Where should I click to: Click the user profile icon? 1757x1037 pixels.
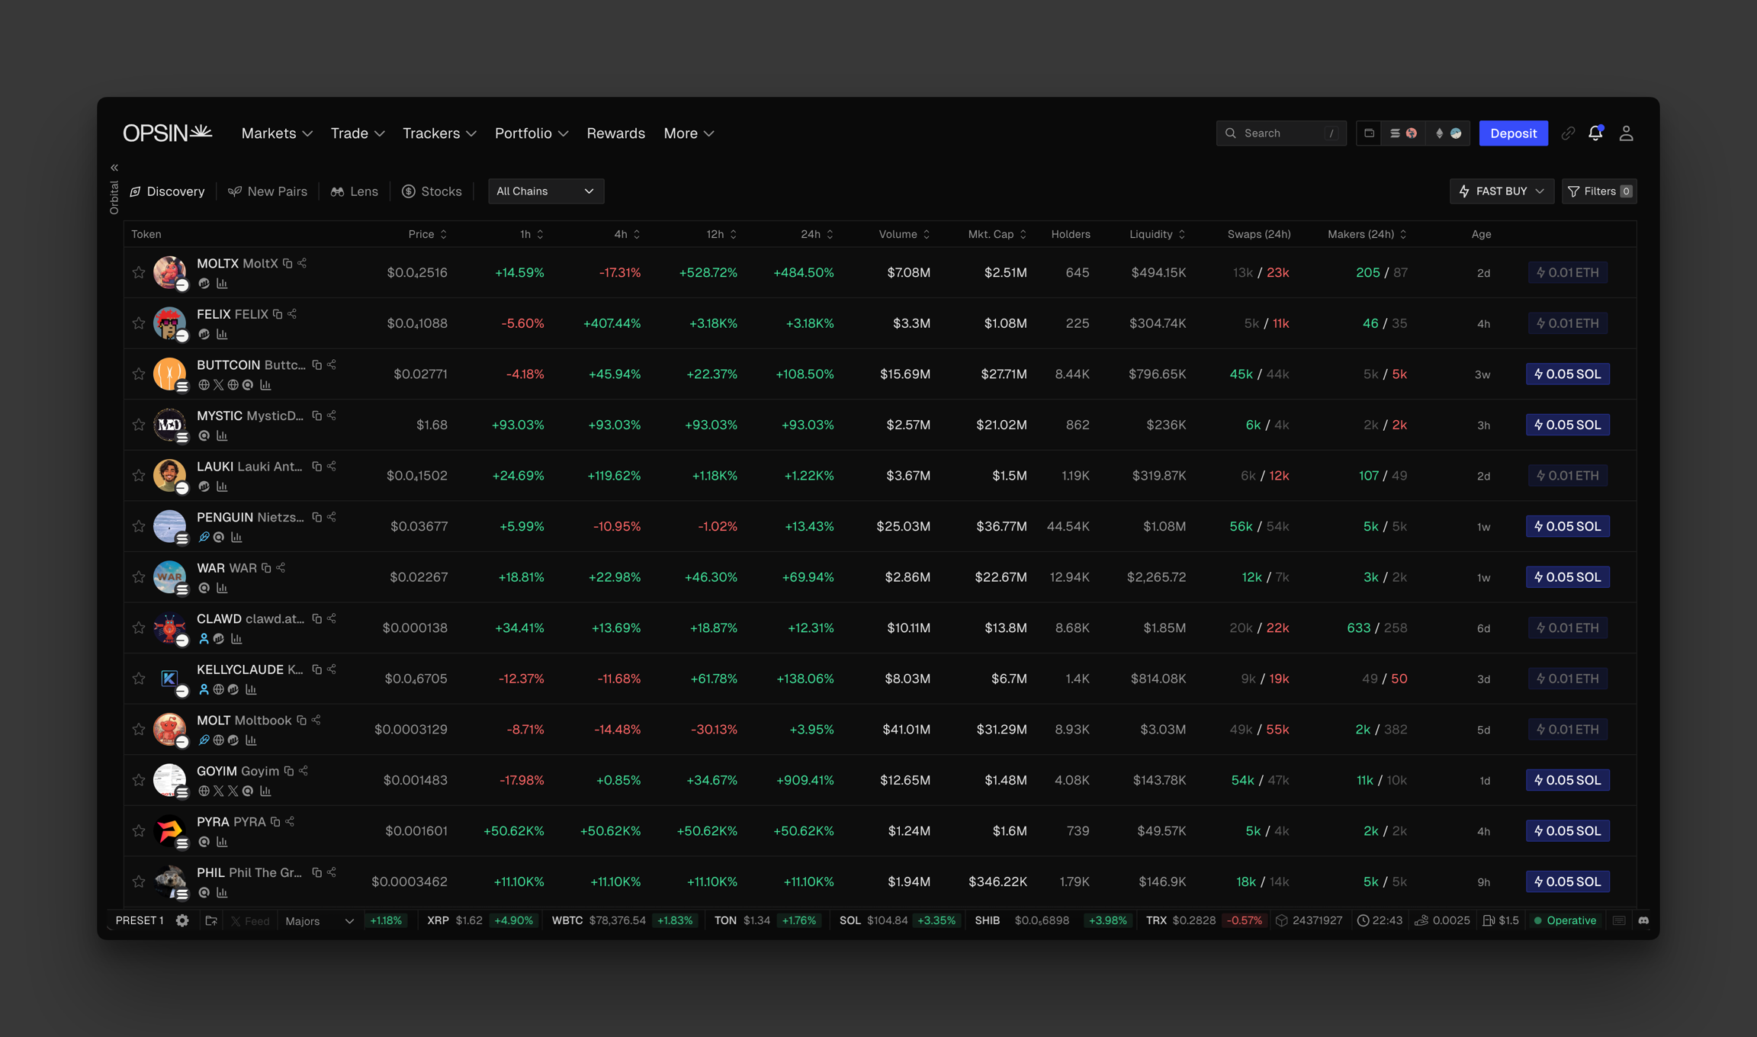[1626, 133]
